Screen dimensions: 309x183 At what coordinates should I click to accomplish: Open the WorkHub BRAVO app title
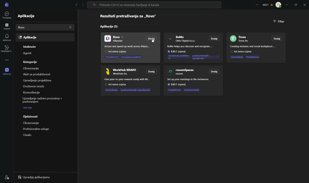(x=124, y=70)
